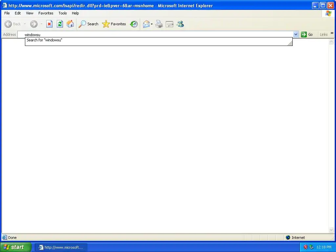This screenshot has height=252, width=336.
Task: Click the security shield tray icon
Action: (x=305, y=247)
